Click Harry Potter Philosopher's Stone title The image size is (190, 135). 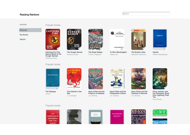pyautogui.click(x=118, y=92)
